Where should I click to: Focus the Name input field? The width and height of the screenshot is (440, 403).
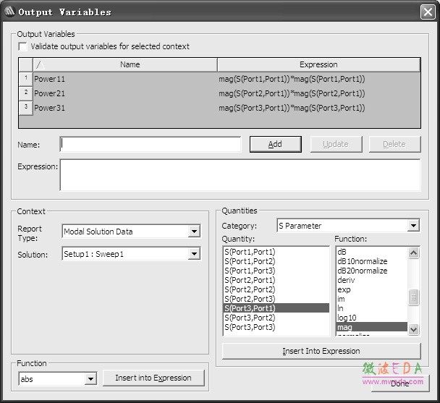click(151, 144)
